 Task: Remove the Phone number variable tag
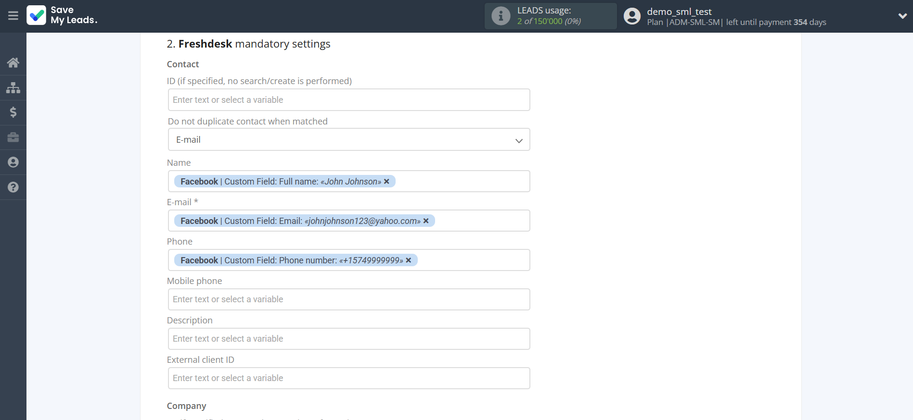409,260
